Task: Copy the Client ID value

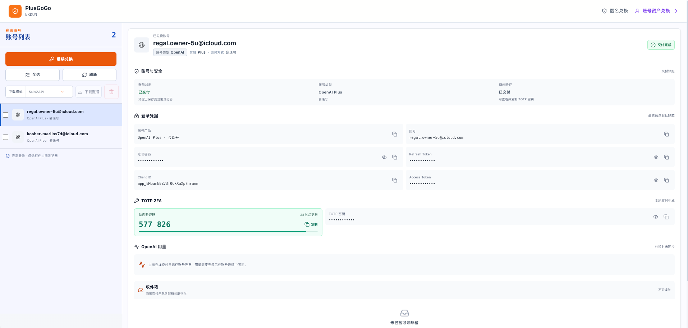Action: pos(395,180)
